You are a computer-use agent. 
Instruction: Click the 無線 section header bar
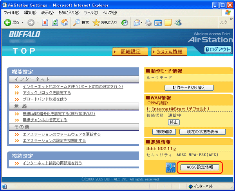tap(74, 106)
